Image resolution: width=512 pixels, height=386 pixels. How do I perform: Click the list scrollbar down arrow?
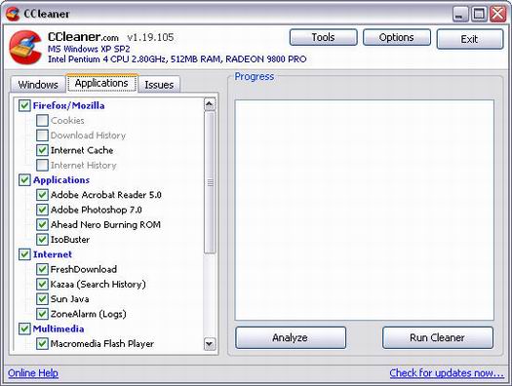point(210,344)
